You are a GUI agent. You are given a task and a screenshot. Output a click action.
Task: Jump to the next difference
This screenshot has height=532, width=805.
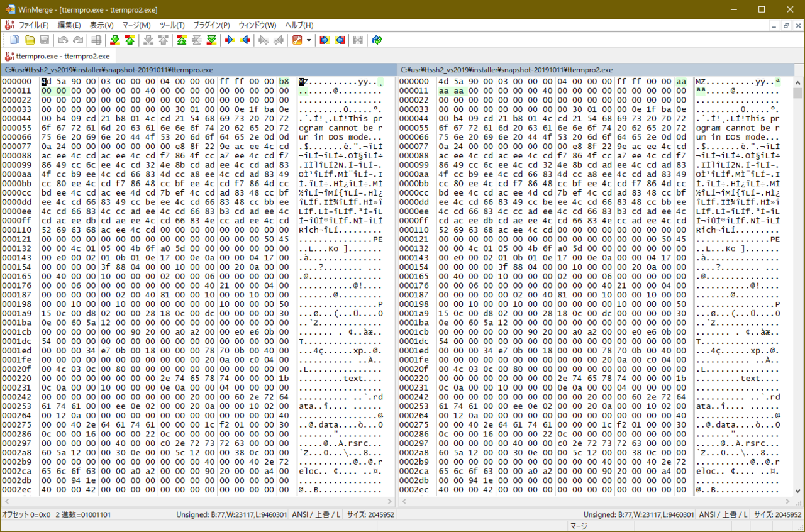coord(114,40)
